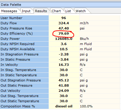
Task: Select the Results tab
Action: (x=41, y=11)
